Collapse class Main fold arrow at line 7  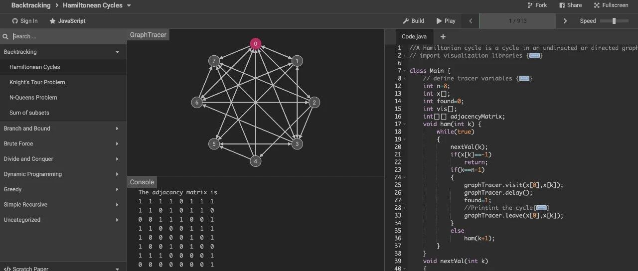[404, 71]
